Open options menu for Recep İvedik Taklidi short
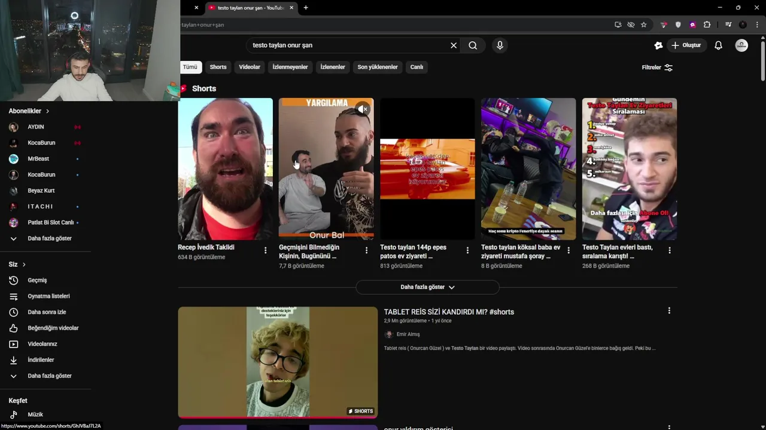 click(x=266, y=250)
